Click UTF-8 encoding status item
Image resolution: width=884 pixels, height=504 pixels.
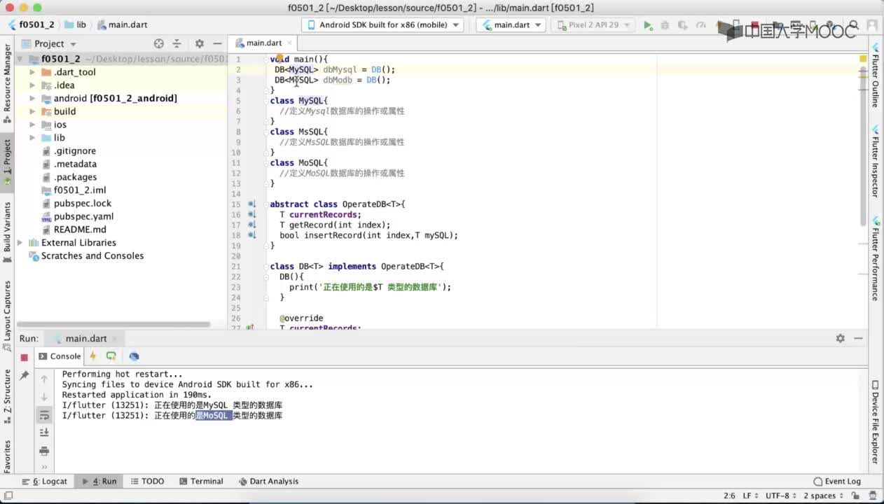coord(780,496)
